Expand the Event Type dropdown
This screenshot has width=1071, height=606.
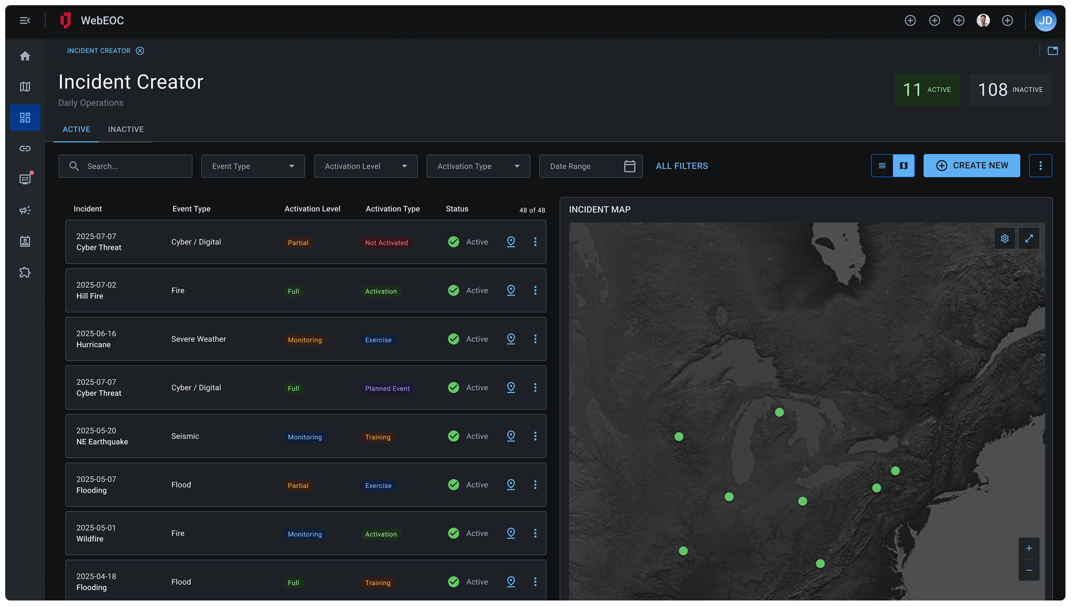click(x=253, y=166)
